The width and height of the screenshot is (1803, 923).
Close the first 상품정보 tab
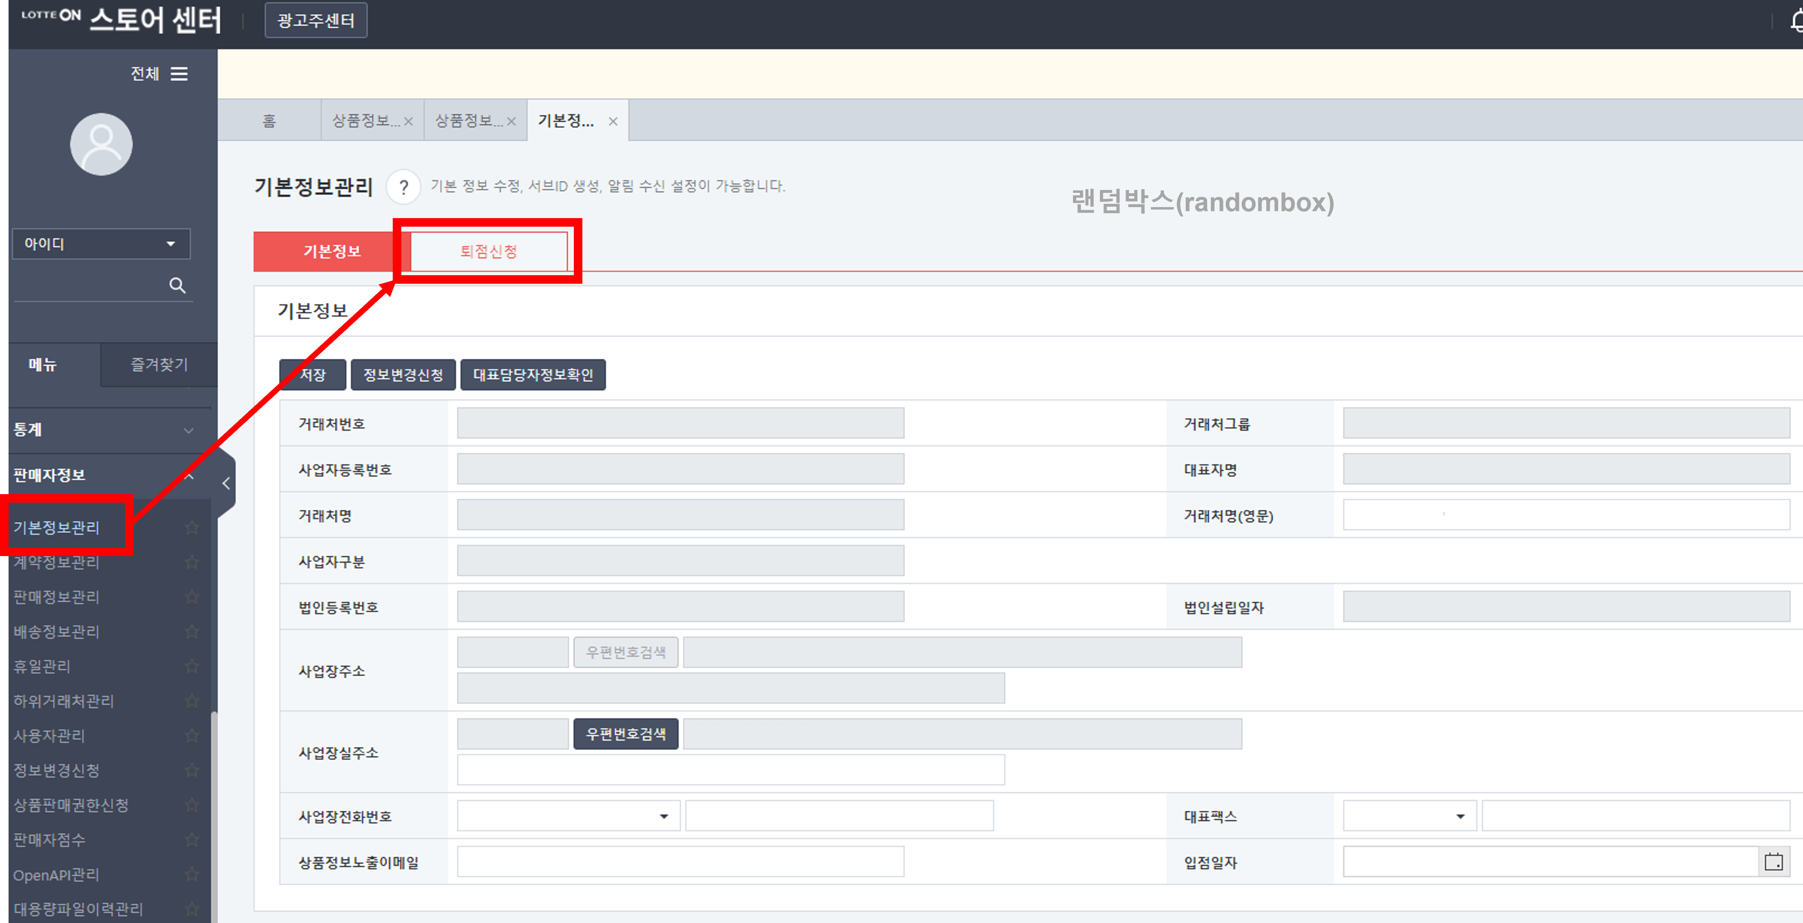pyautogui.click(x=408, y=121)
